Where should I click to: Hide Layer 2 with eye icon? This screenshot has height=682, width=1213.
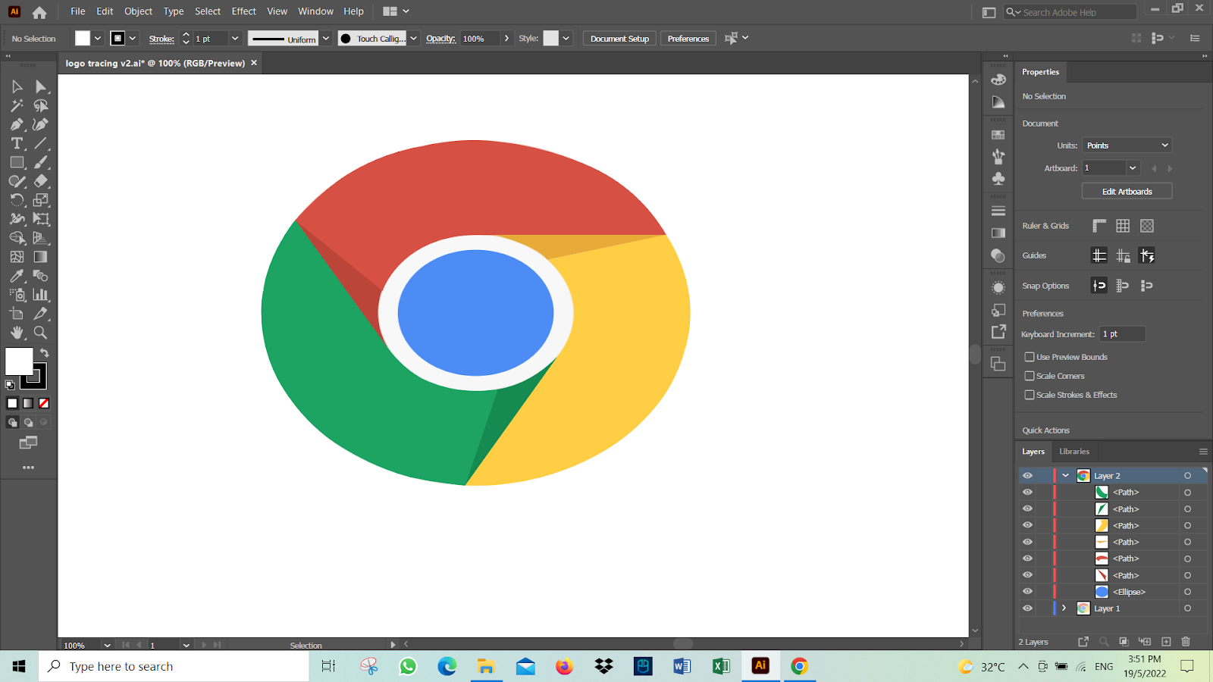click(x=1027, y=476)
